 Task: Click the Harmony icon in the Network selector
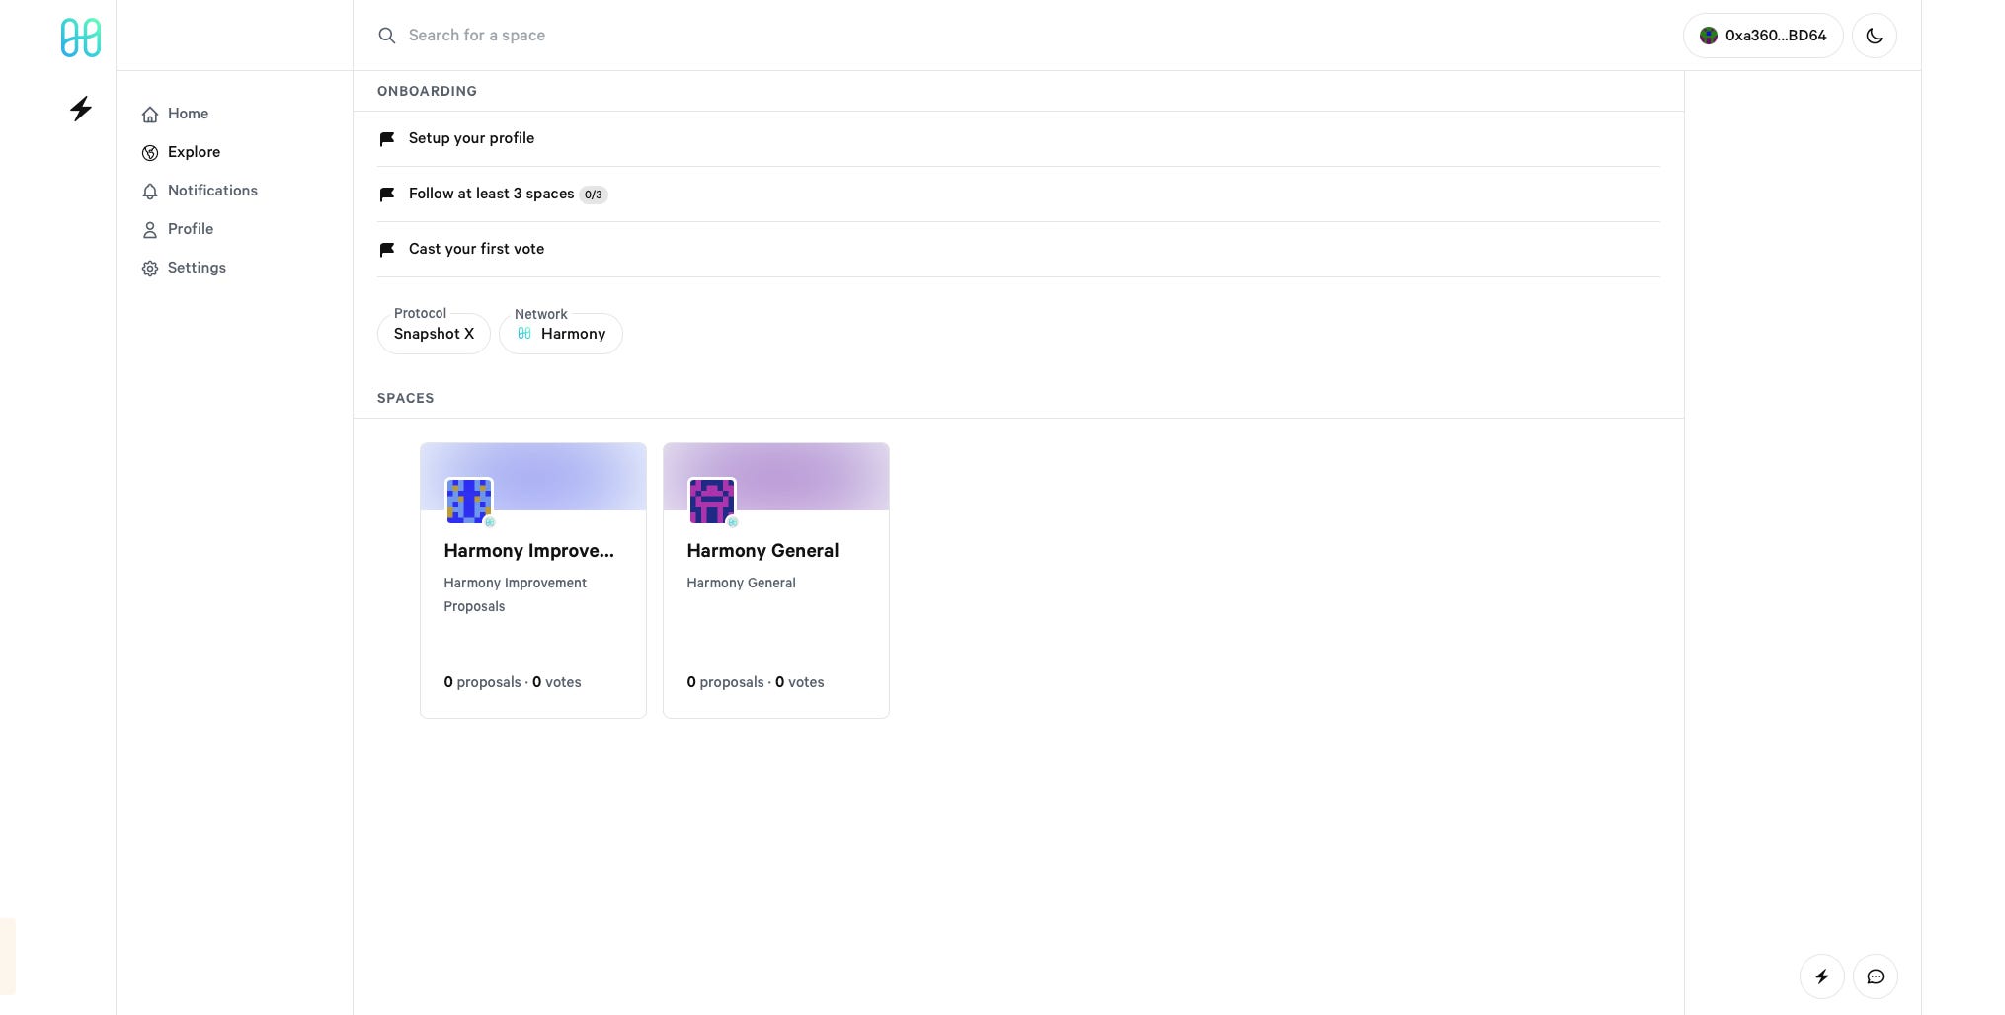[524, 334]
